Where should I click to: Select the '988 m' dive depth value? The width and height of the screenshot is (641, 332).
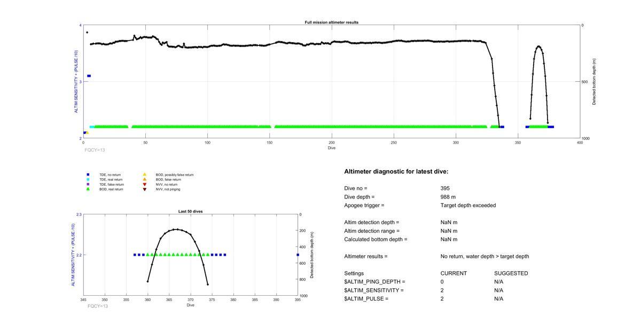tap(448, 197)
